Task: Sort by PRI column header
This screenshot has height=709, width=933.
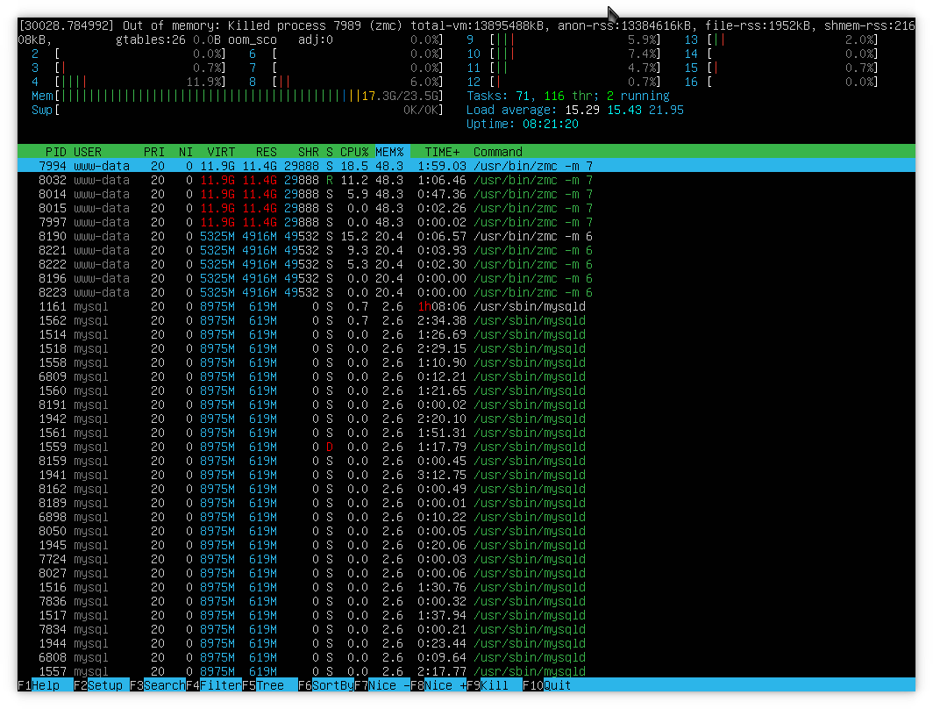Action: (x=154, y=152)
